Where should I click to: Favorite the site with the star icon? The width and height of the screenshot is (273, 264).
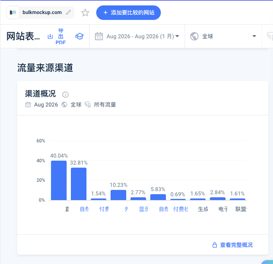point(85,13)
